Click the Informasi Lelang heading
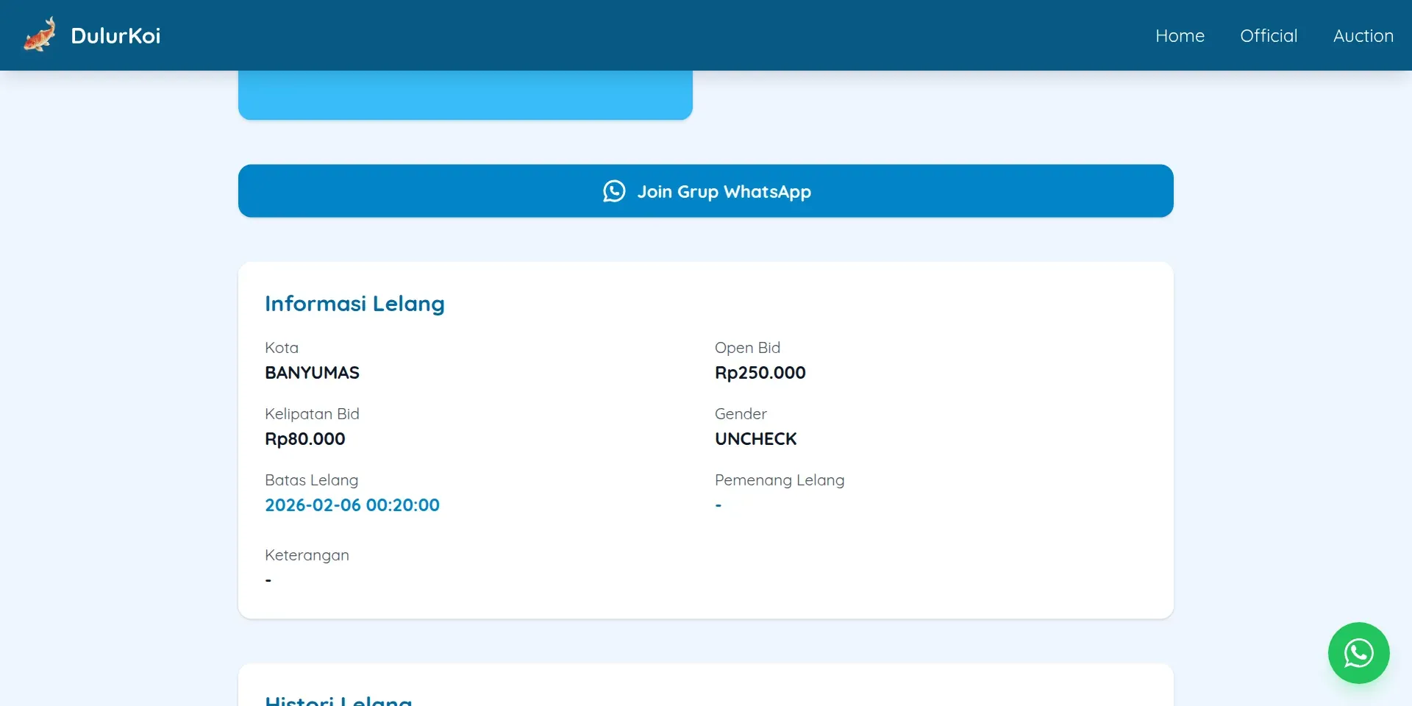The height and width of the screenshot is (706, 1412). (354, 304)
